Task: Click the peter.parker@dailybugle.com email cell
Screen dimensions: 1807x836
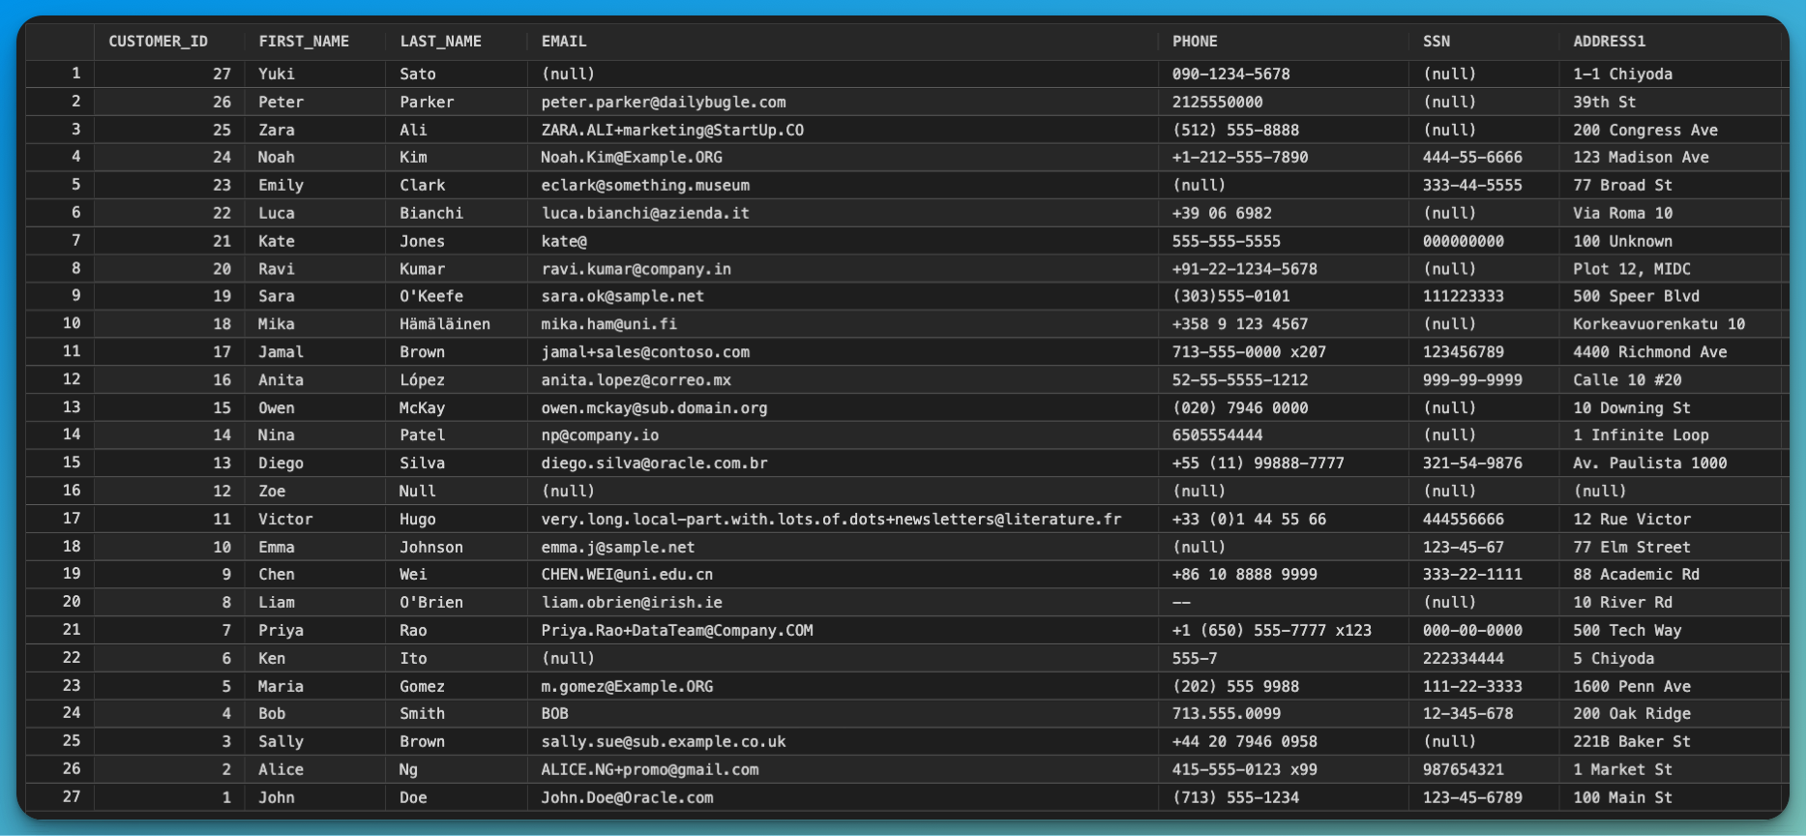Action: [664, 102]
